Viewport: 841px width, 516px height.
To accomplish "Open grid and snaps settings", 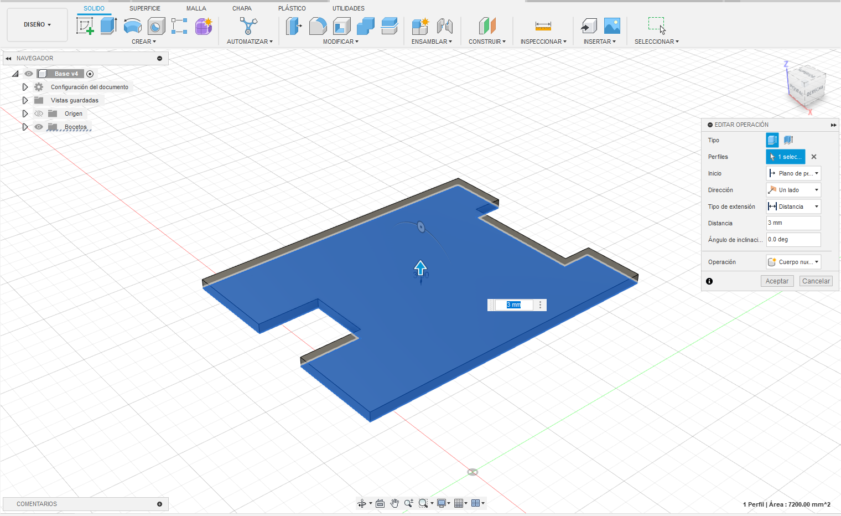I will pos(459,503).
